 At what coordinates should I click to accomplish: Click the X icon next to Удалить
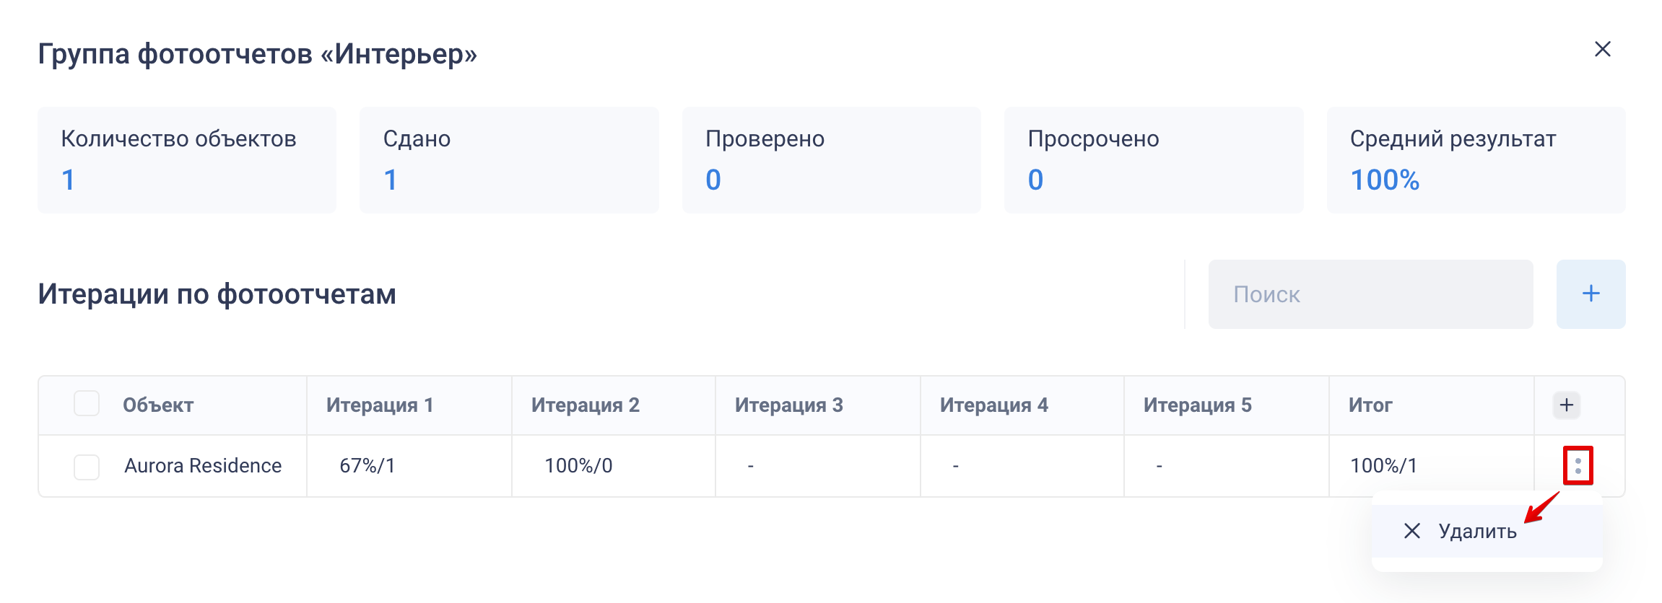pyautogui.click(x=1411, y=531)
